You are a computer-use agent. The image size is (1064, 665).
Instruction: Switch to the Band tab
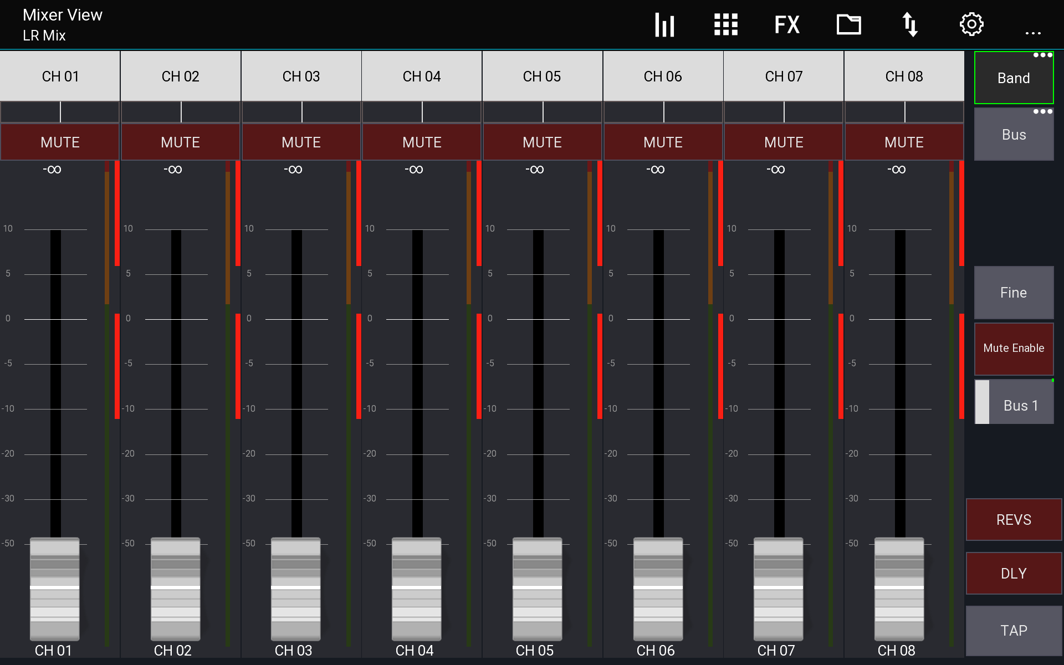tap(1014, 78)
